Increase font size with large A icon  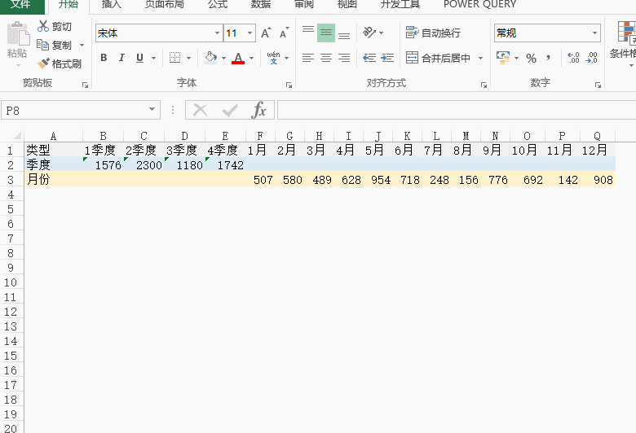(266, 33)
